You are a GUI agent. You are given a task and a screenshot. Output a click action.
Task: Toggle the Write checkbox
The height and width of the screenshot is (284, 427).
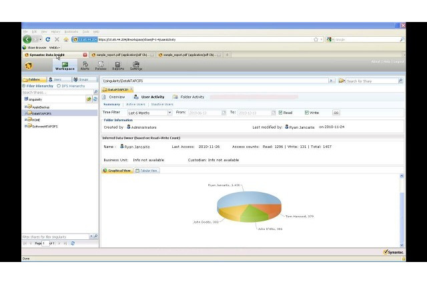pos(307,113)
